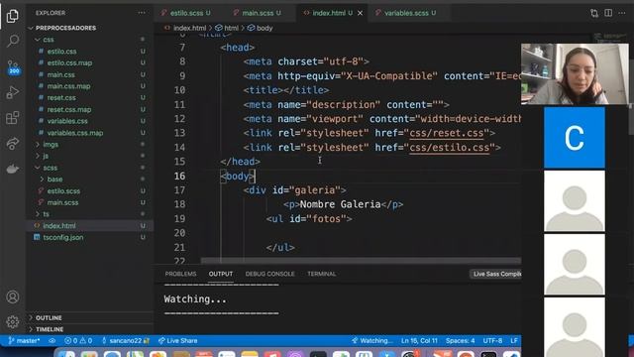Viewport: 634px width, 357px height.
Task: Open the Manage gear icon
Action: point(13,322)
